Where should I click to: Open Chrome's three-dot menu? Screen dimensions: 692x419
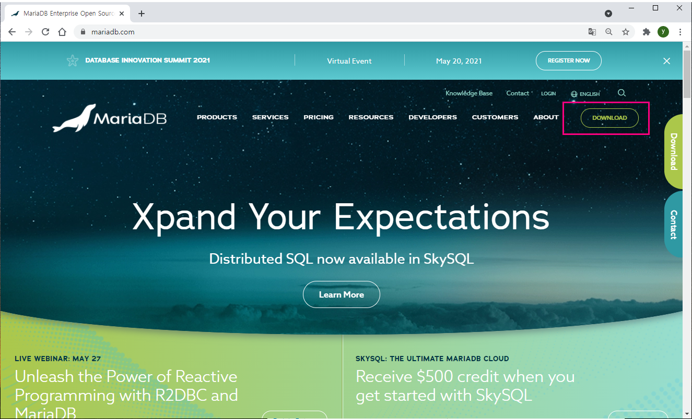coord(680,32)
